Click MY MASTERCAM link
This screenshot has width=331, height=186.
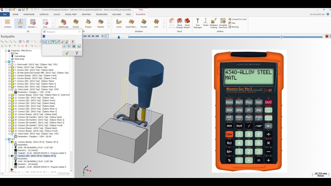pyautogui.click(x=317, y=14)
